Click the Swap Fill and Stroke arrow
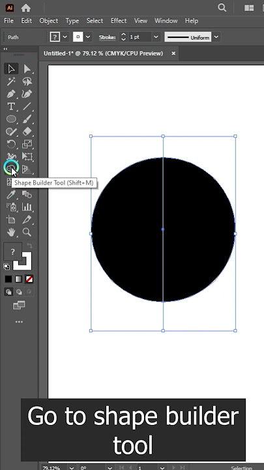Image resolution: width=264 pixels, height=470 pixels. pos(29,246)
